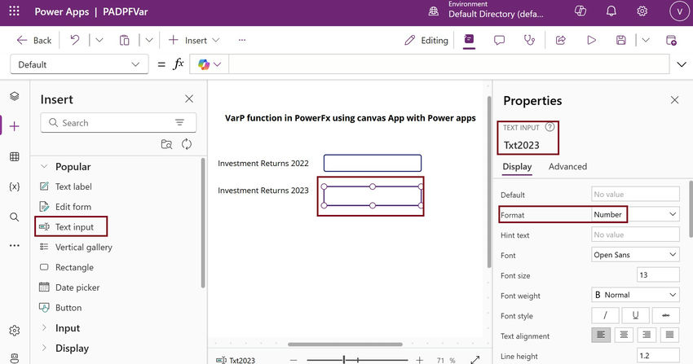Open the toolbar overflow ellipsis
Screen dimensions: 693x364
click(x=242, y=40)
